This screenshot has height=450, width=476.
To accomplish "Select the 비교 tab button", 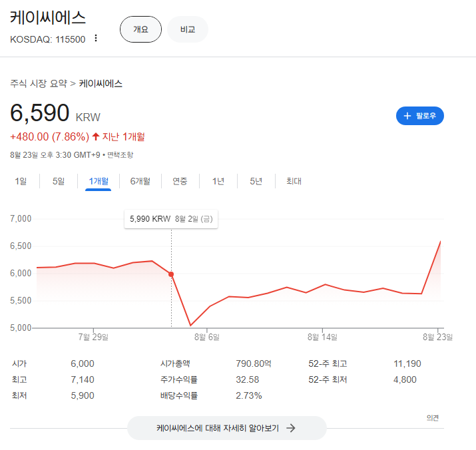I will coord(188,29).
